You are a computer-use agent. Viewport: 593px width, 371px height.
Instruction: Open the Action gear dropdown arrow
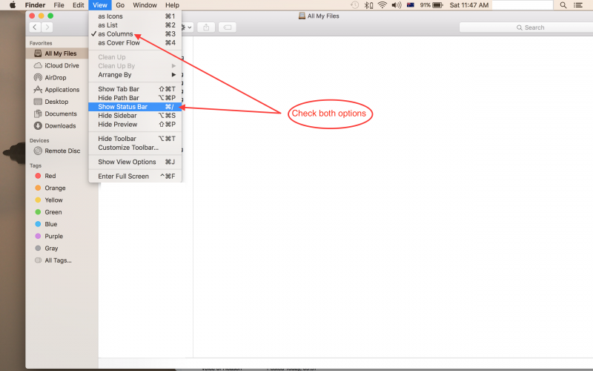coord(190,27)
